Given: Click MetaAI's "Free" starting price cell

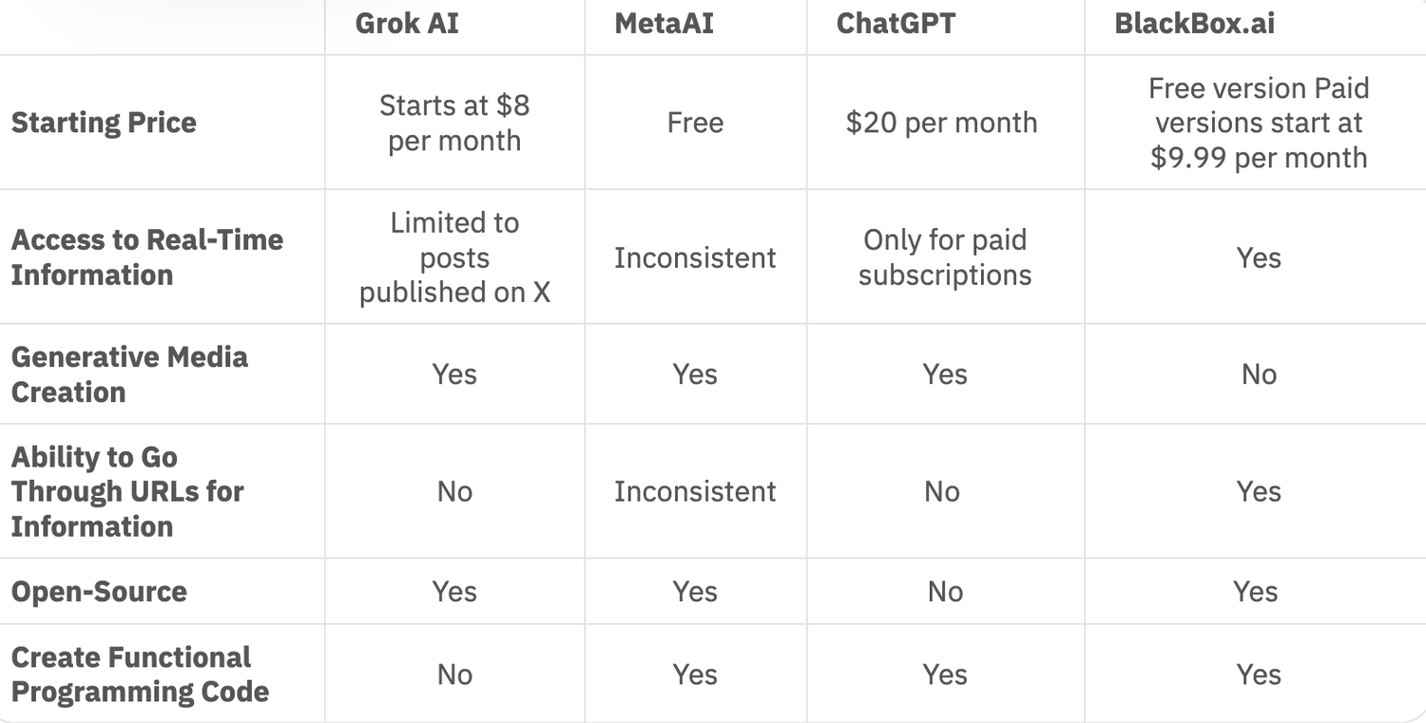Looking at the screenshot, I should [695, 123].
